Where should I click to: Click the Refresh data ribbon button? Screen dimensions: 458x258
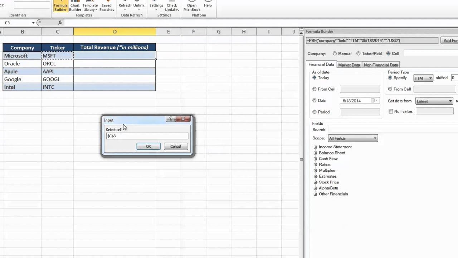125,6
